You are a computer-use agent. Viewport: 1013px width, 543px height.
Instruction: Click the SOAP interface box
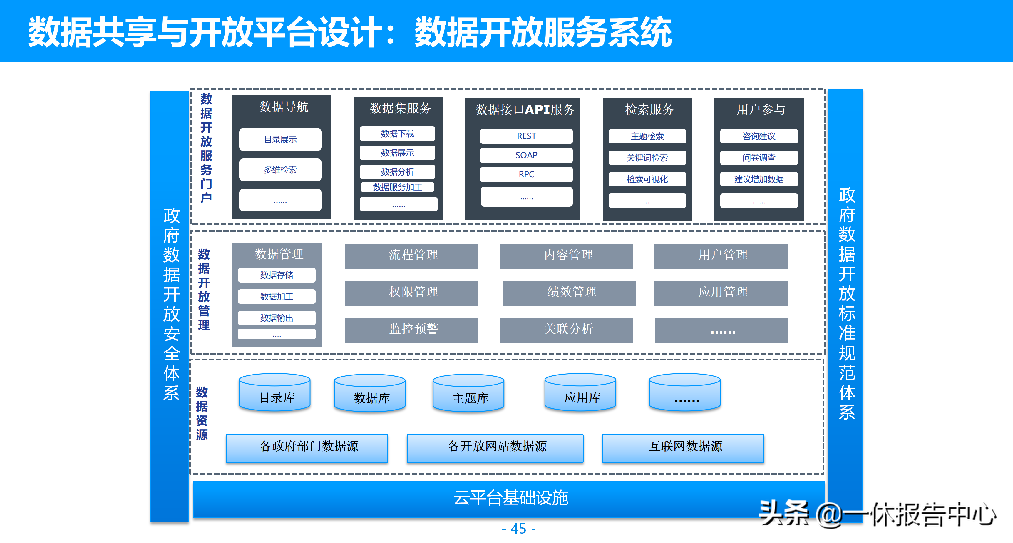pos(526,155)
